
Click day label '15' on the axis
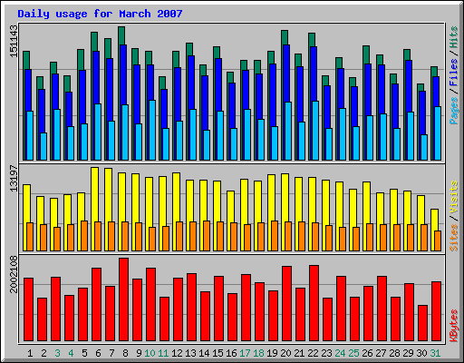pos(217,353)
